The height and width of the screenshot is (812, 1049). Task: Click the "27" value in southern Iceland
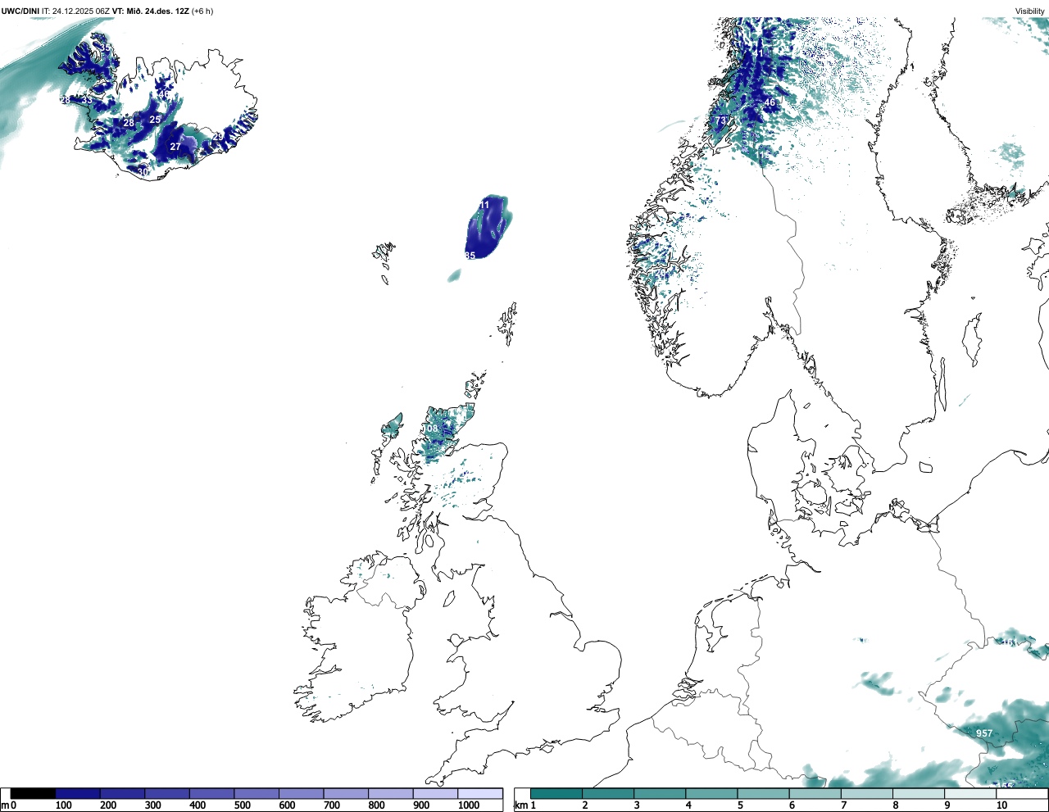175,147
